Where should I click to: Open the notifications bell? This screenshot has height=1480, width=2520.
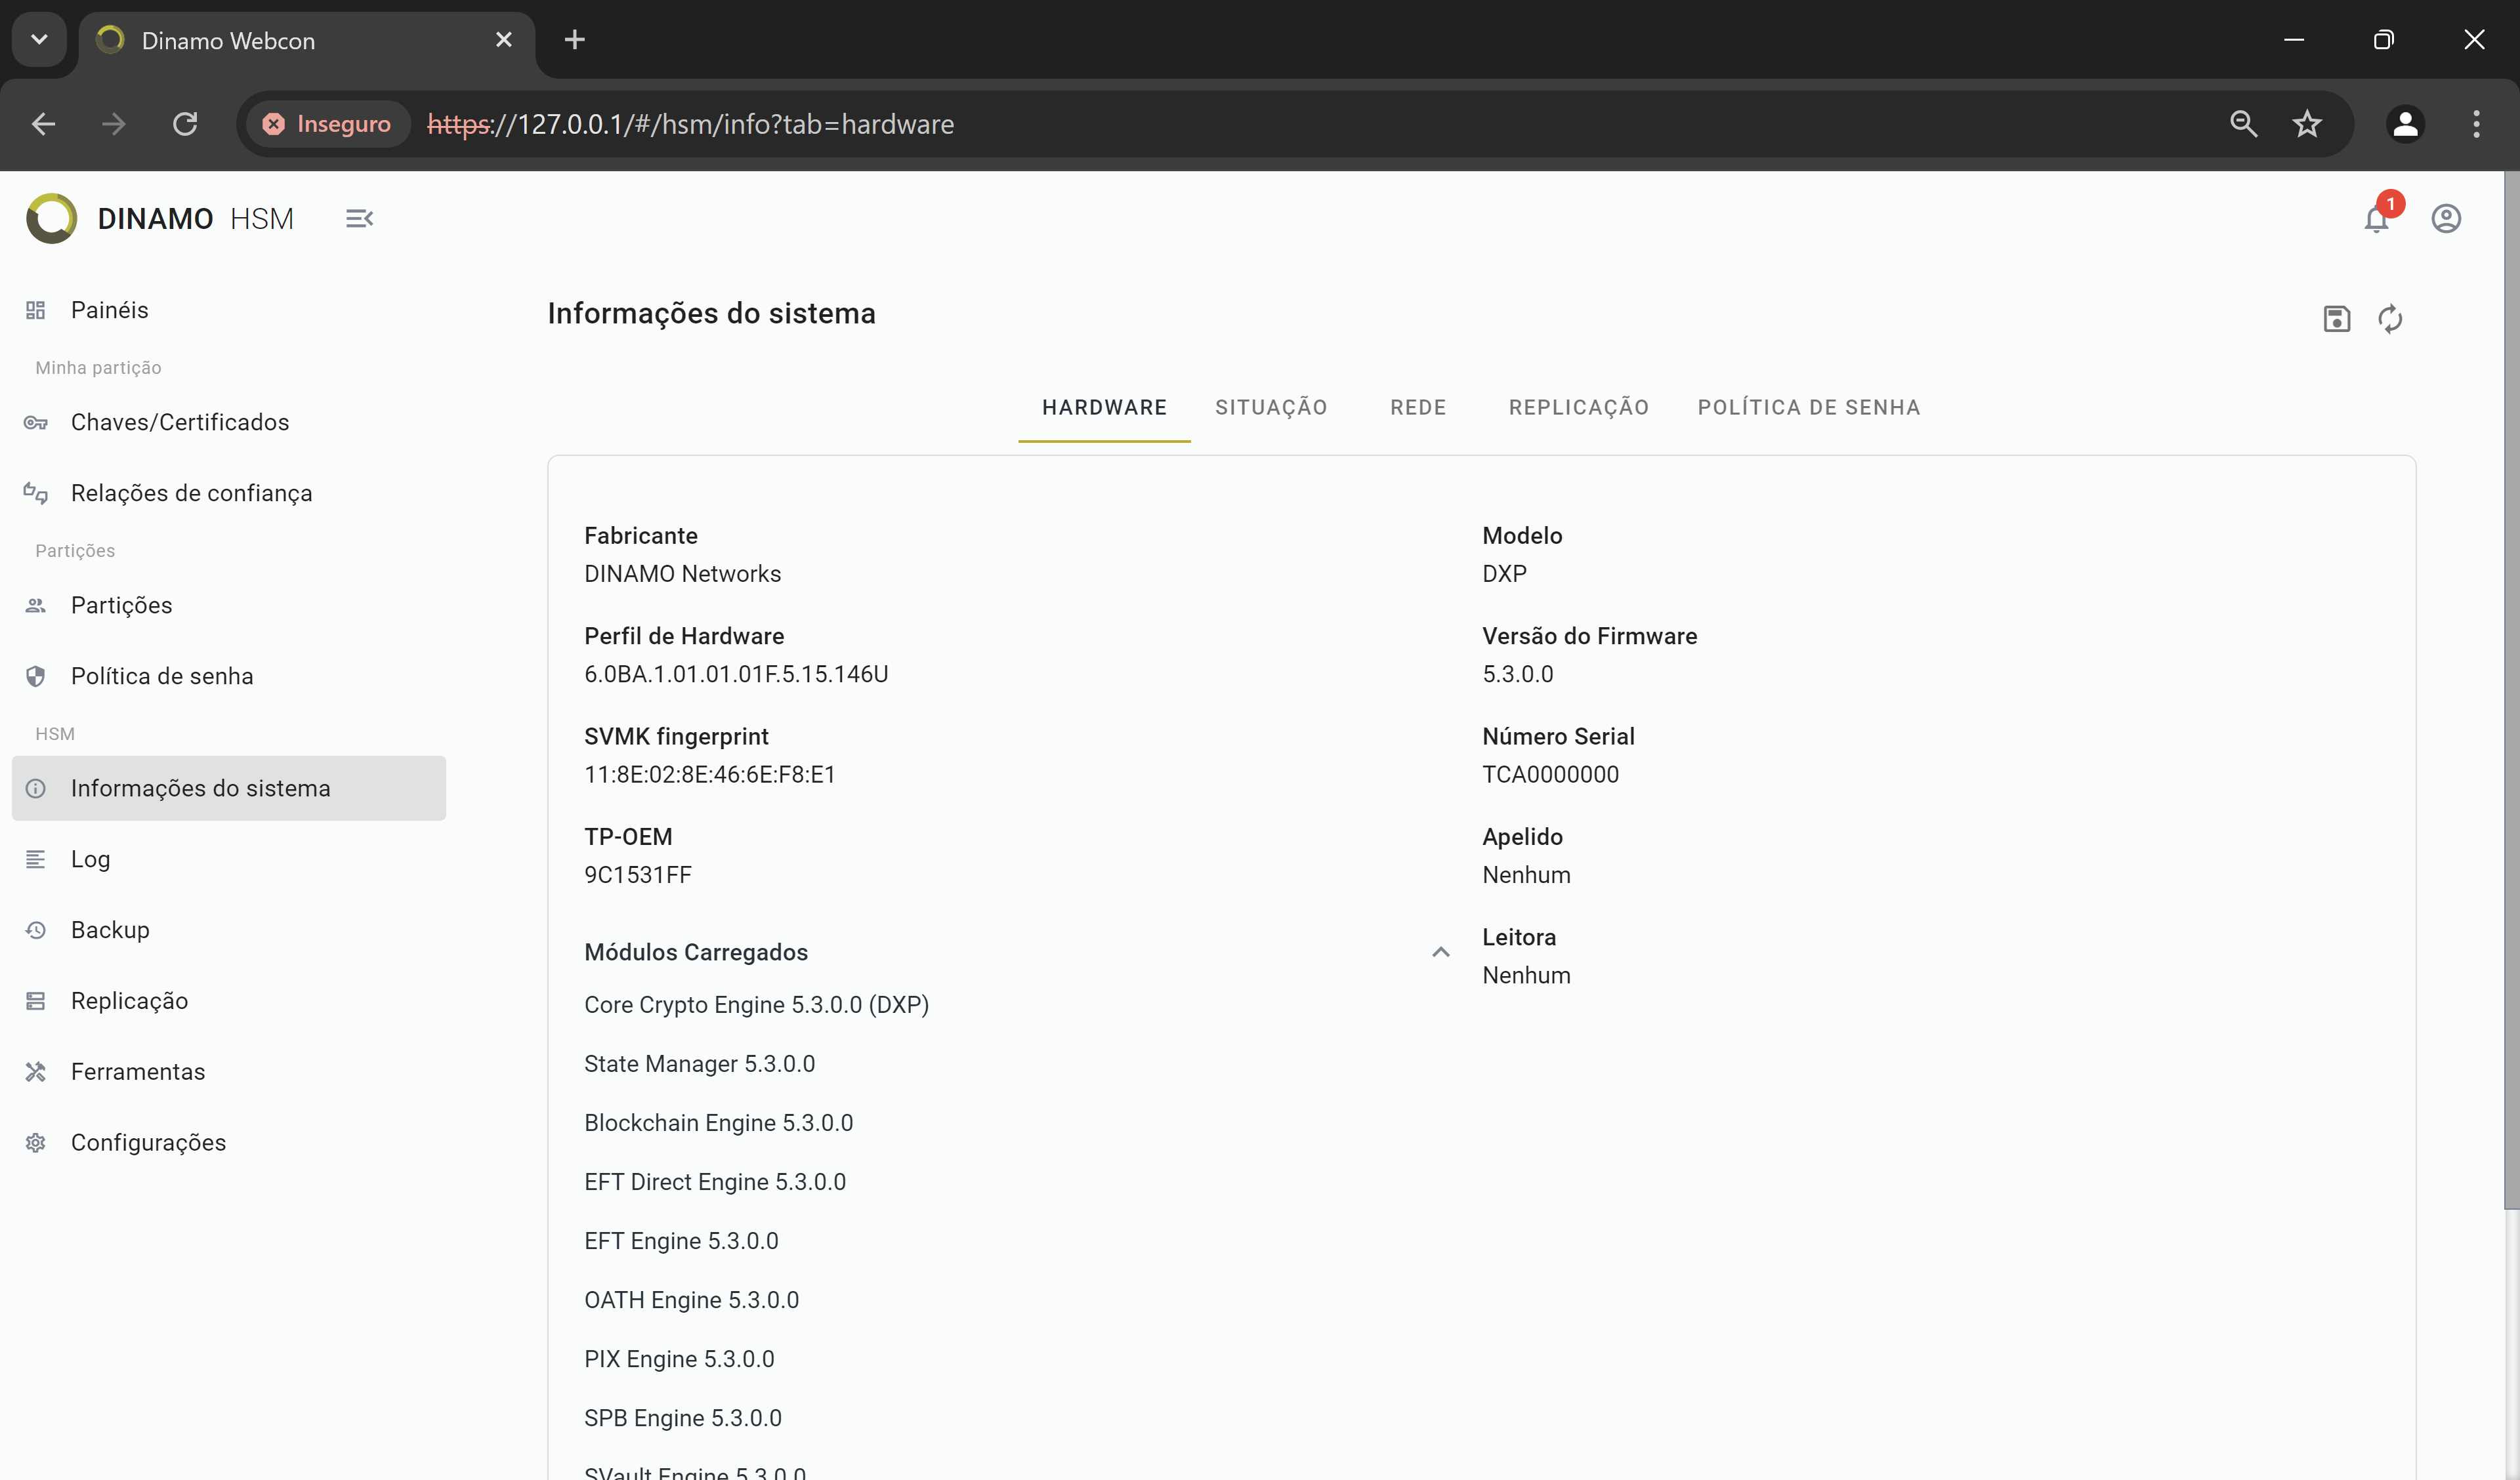[x=2376, y=219]
